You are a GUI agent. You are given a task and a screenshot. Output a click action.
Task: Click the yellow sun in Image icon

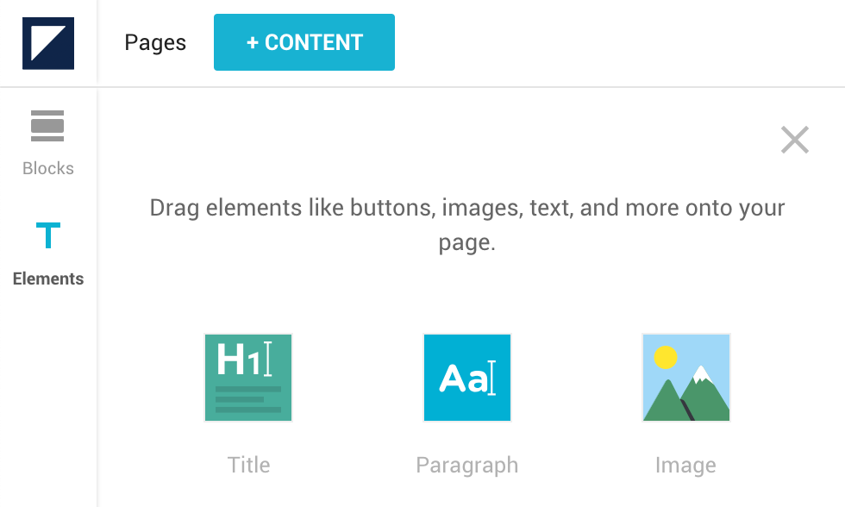click(x=666, y=357)
